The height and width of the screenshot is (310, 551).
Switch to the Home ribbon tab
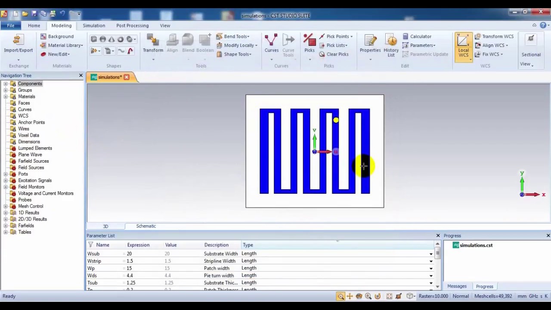34,25
